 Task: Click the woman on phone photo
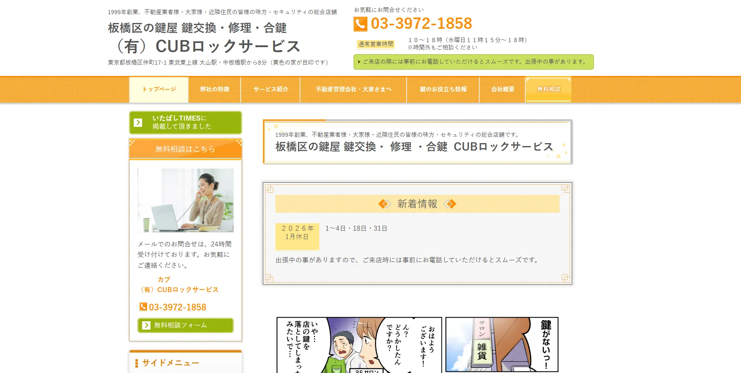point(186,200)
